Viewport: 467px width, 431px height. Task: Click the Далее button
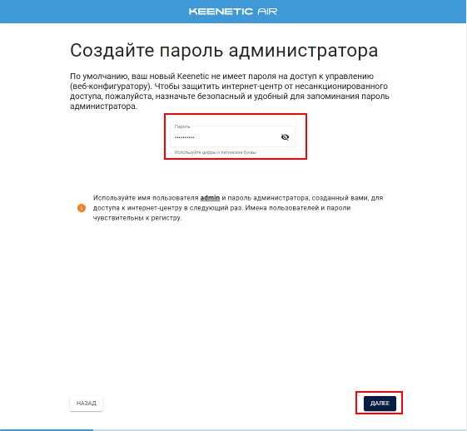[380, 403]
